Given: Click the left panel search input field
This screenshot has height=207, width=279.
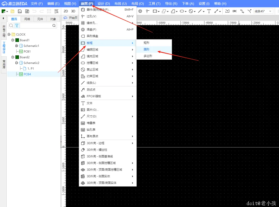Looking at the screenshot, I should tap(36, 26).
